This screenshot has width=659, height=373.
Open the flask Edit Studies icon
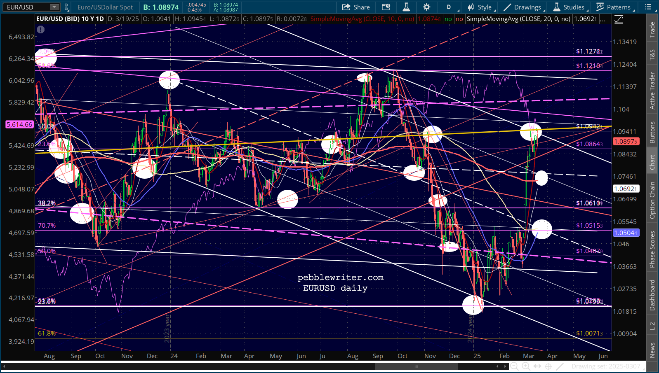[406, 7]
